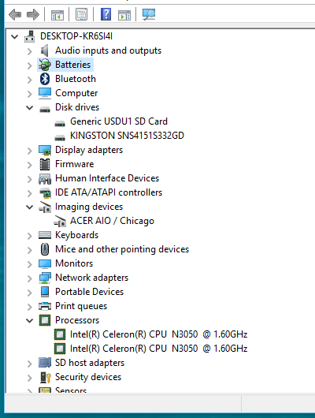Expand the Bluetooth category
The height and width of the screenshot is (418, 315).
click(30, 80)
